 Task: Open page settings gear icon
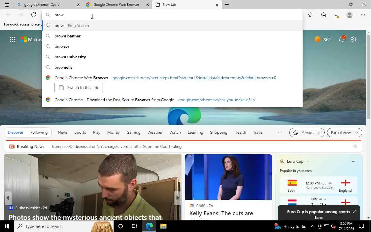353,39
